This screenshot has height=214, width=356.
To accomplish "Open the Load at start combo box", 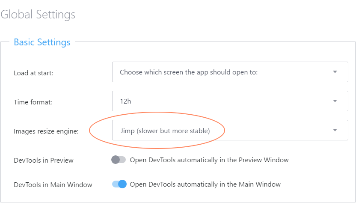I will click(x=230, y=72).
